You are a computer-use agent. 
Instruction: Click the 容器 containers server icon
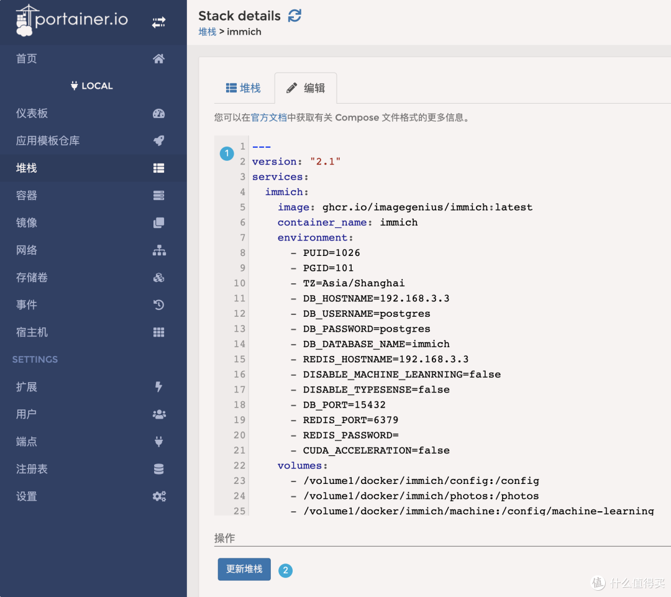tap(159, 196)
